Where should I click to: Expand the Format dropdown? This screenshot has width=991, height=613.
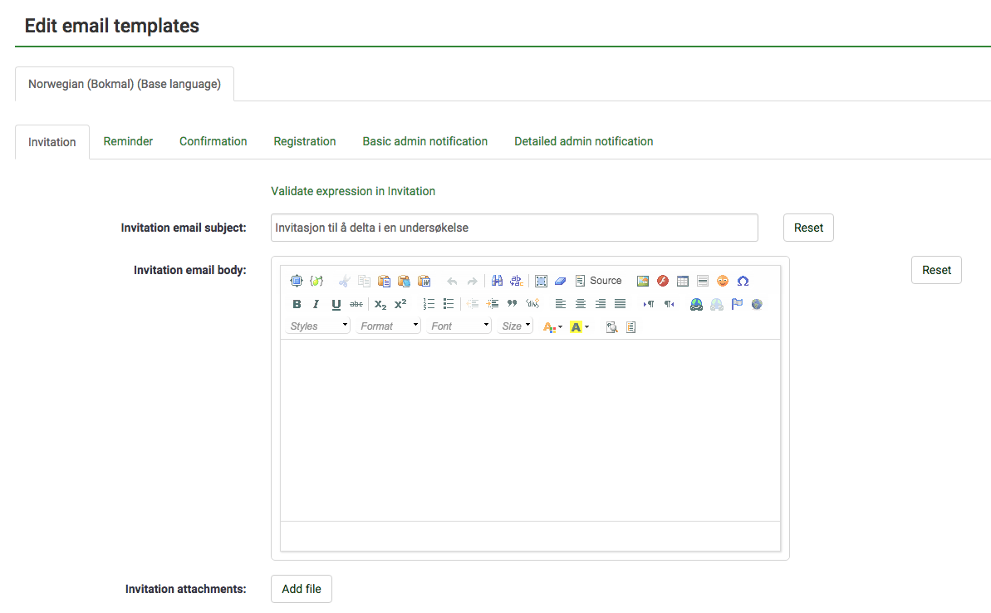tap(390, 326)
